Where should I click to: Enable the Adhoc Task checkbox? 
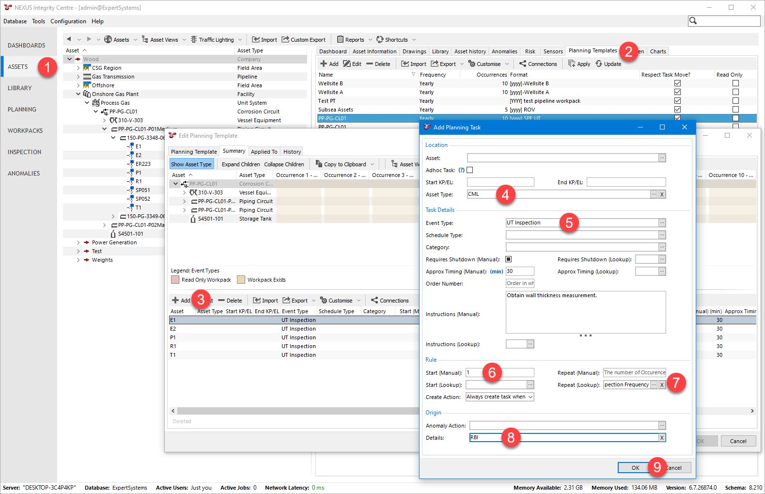point(469,170)
